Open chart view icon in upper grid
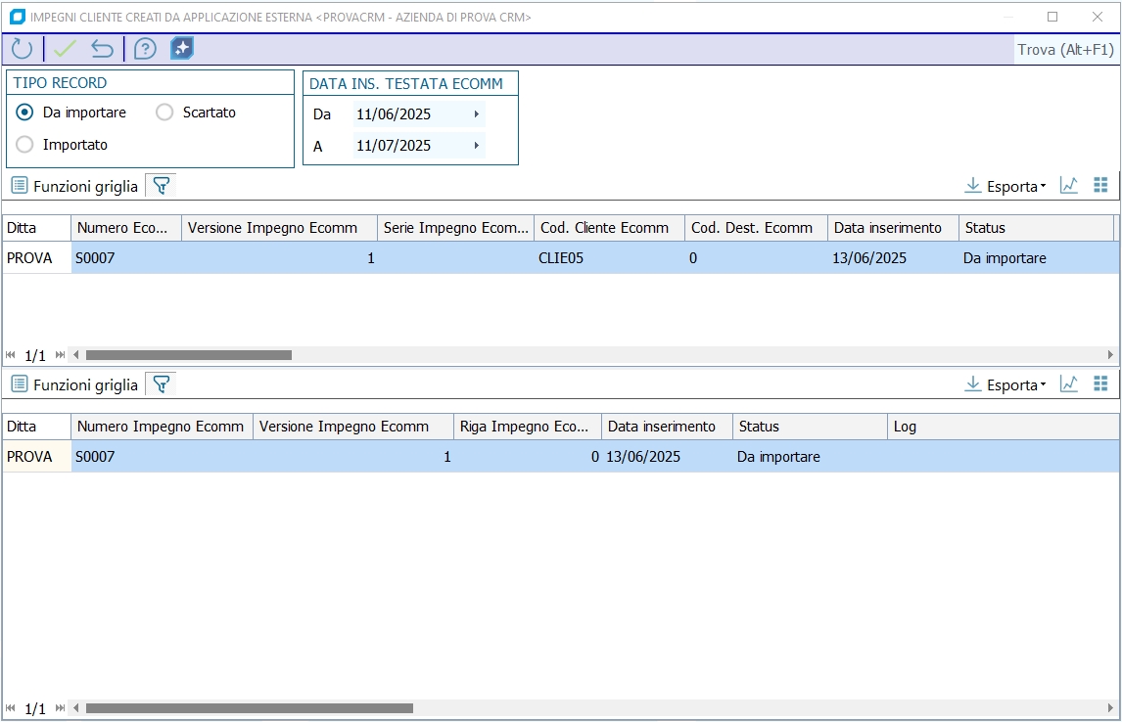The width and height of the screenshot is (1122, 722). (x=1069, y=186)
